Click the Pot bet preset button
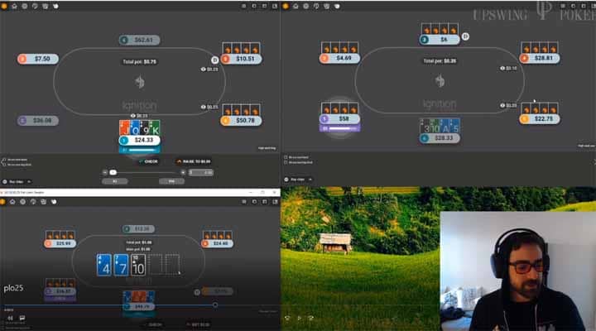Screen dimensions: 596x331 [x=171, y=181]
